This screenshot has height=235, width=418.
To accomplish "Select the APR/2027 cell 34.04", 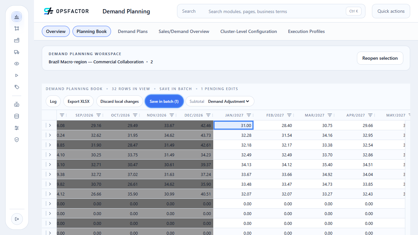I will click(x=355, y=174).
